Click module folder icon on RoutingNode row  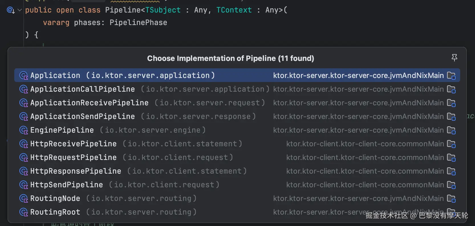[x=451, y=199]
